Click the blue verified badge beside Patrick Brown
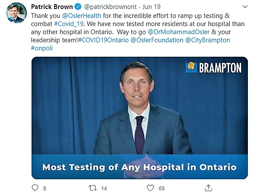Image resolution: width=253 pixels, height=195 pixels. [x=78, y=7]
